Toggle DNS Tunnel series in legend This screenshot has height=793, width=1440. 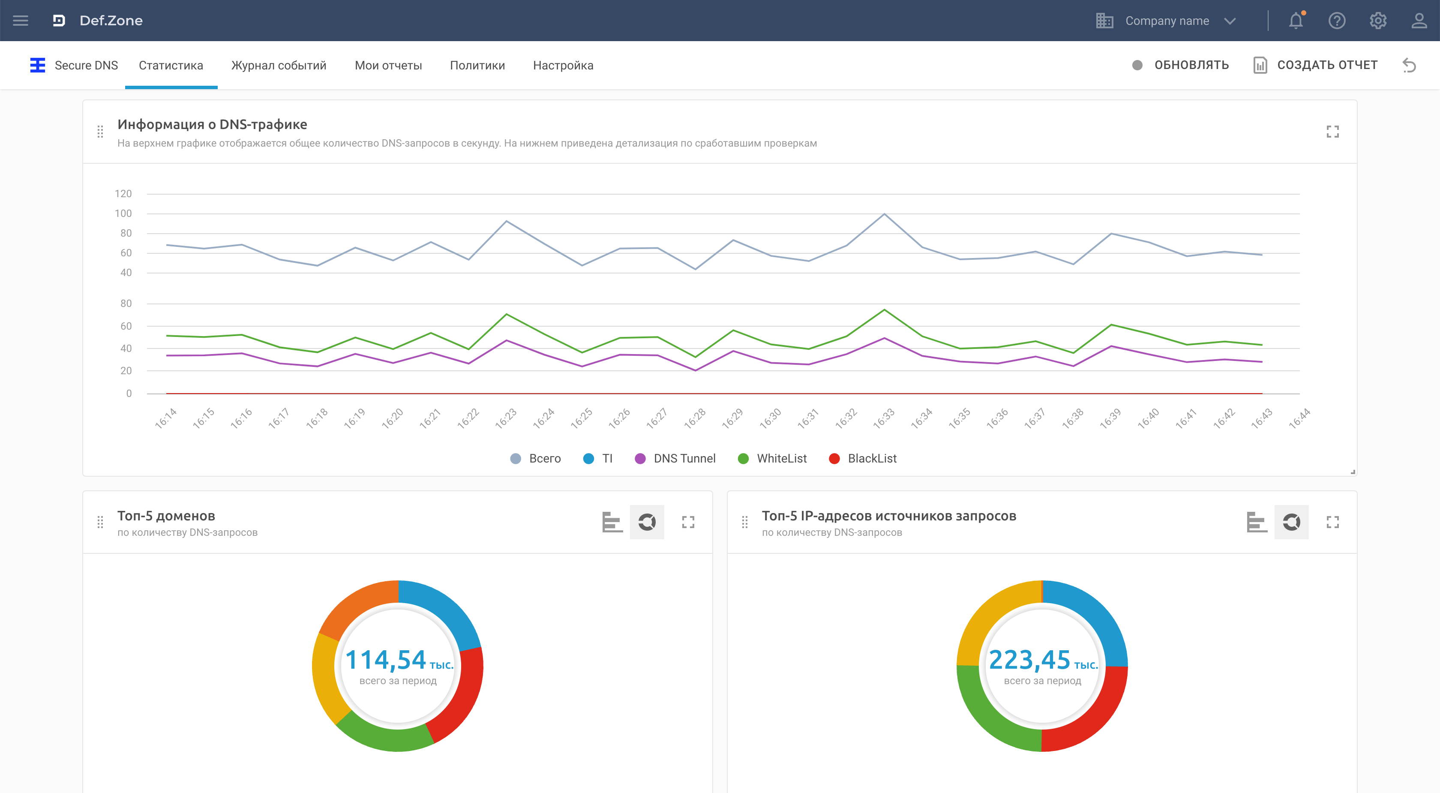(675, 459)
